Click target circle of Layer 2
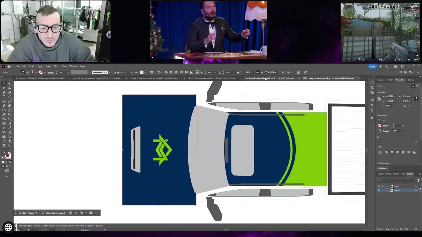Image resolution: width=422 pixels, height=237 pixels. pyautogui.click(x=416, y=190)
